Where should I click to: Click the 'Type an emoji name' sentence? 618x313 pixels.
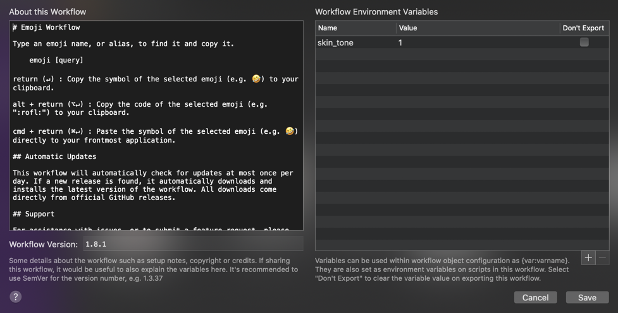pyautogui.click(x=123, y=44)
